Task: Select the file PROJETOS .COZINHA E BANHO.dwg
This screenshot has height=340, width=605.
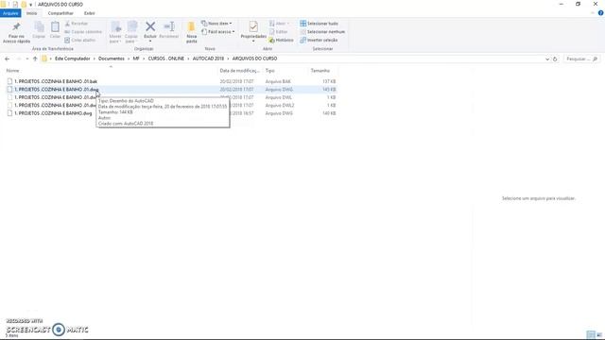Action: pos(53,113)
